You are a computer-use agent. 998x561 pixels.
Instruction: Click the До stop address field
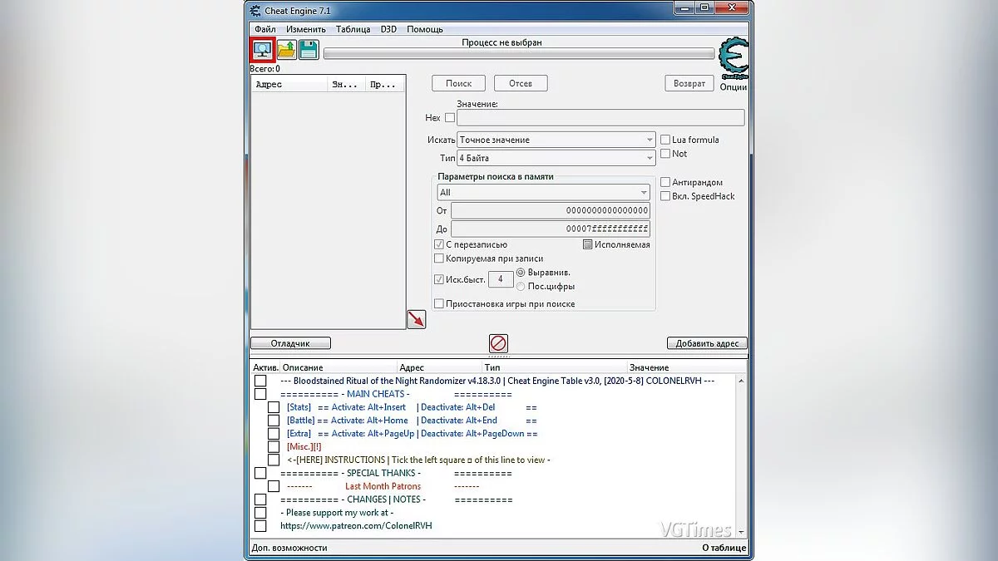[551, 229]
